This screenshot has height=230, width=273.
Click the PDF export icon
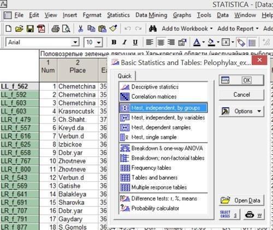[x=41, y=29]
